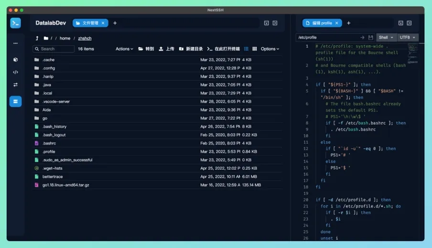This screenshot has height=248, width=432.
Task: Click the DatalabDev connection title
Action: [x=51, y=23]
